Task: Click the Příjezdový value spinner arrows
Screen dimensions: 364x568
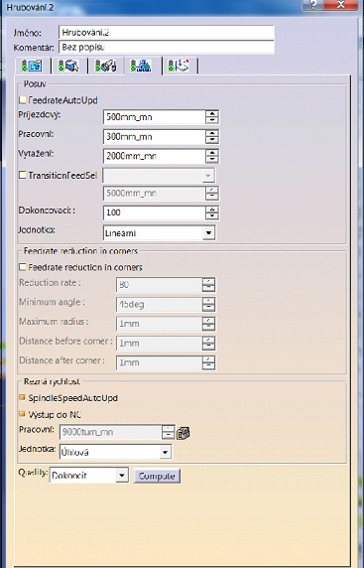Action: 212,117
